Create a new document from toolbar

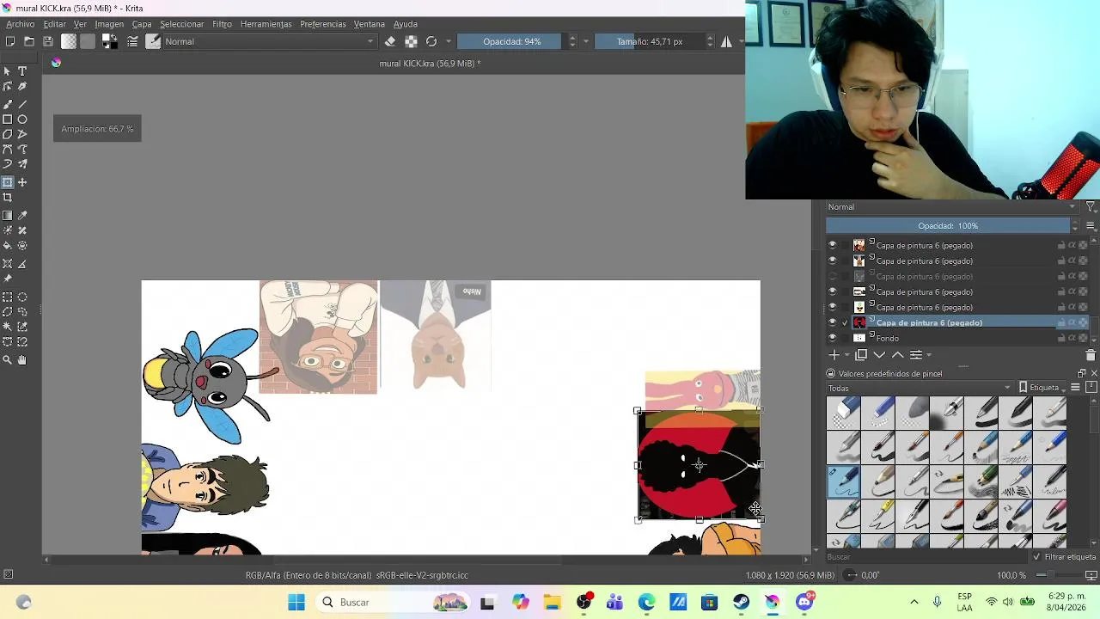click(10, 41)
